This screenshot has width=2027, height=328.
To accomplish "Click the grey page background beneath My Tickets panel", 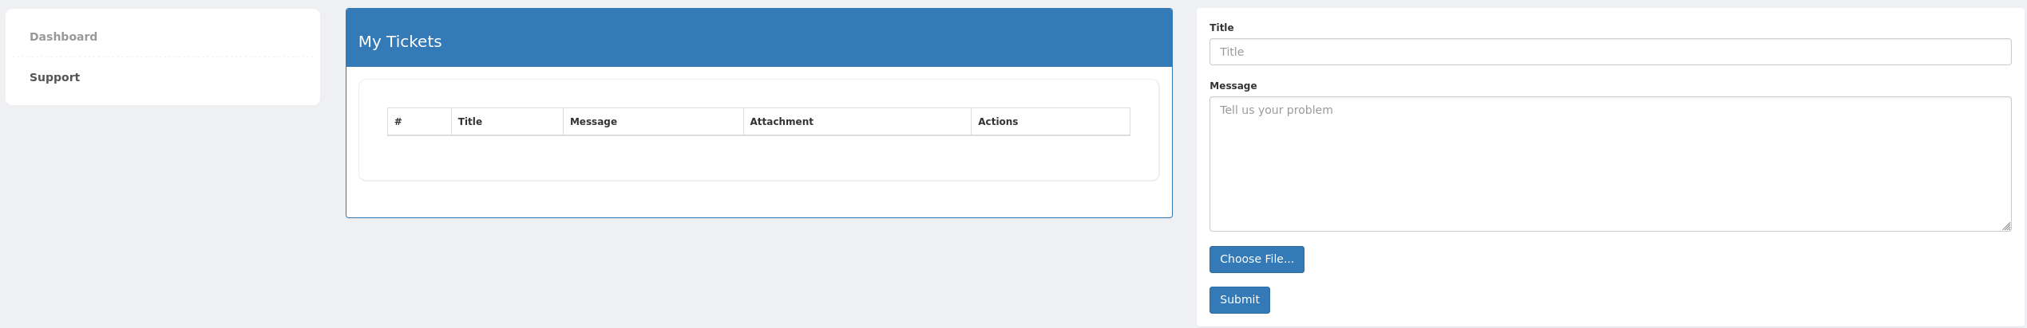I will [758, 272].
